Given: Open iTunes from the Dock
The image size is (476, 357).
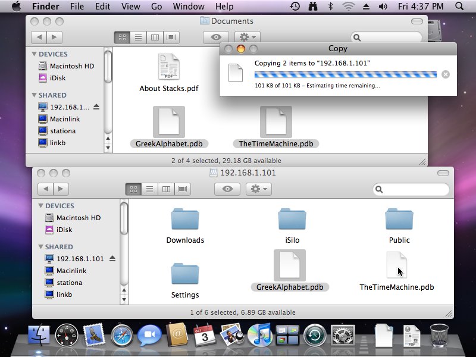Looking at the screenshot, I should (259, 336).
